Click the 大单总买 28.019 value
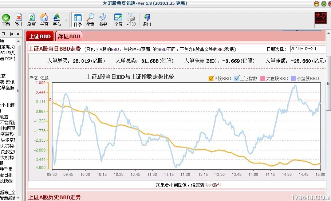The height and width of the screenshot is (201, 331). click(x=82, y=61)
